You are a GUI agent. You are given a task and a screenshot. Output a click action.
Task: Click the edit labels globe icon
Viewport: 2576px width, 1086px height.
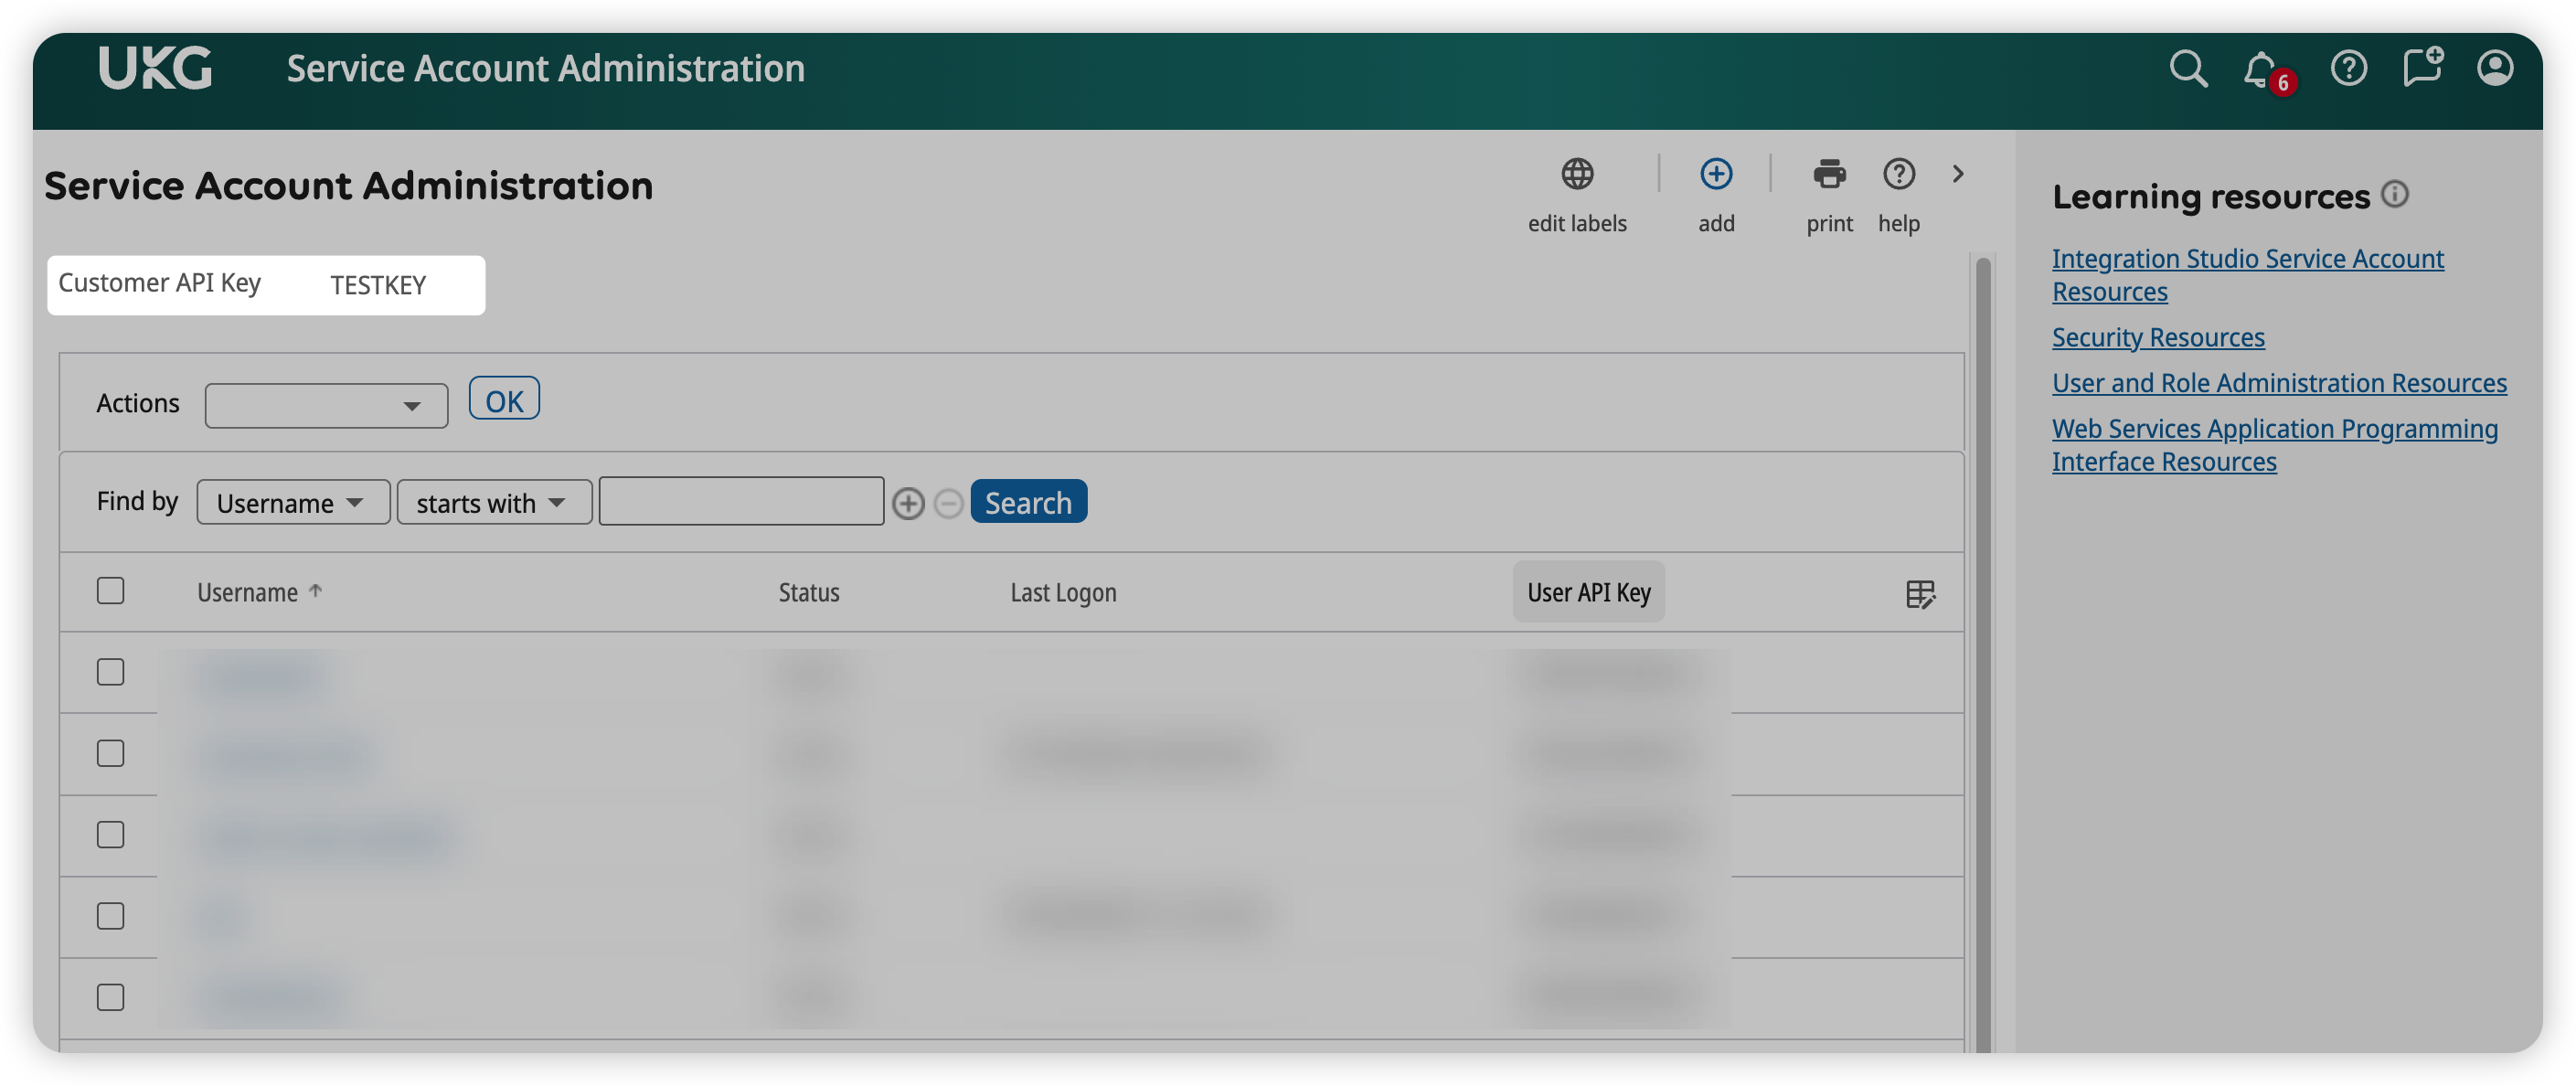tap(1577, 175)
